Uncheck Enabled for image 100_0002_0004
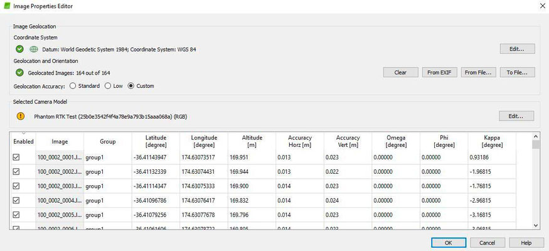549x251 pixels. click(x=16, y=200)
